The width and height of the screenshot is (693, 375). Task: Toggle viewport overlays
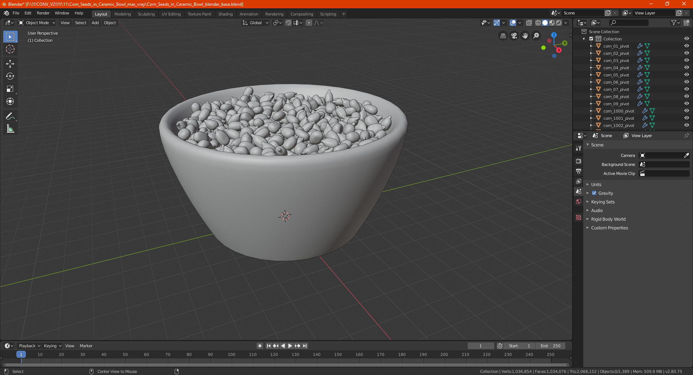(x=513, y=23)
